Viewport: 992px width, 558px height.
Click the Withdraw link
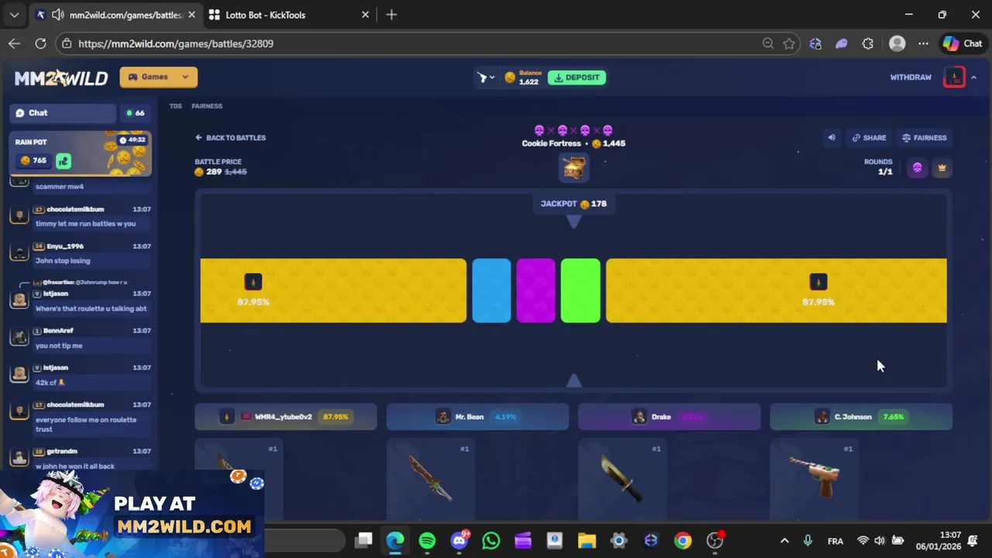click(x=911, y=77)
